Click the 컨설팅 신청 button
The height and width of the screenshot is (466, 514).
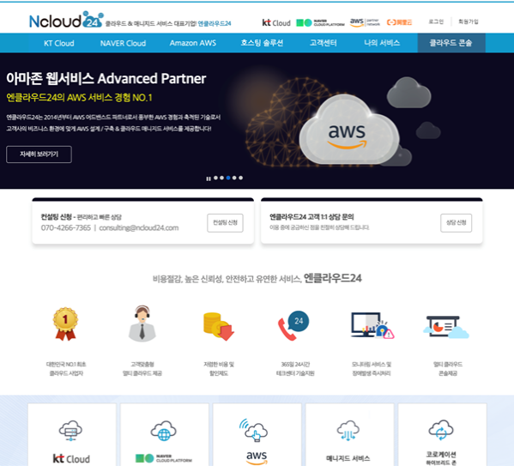tap(225, 223)
